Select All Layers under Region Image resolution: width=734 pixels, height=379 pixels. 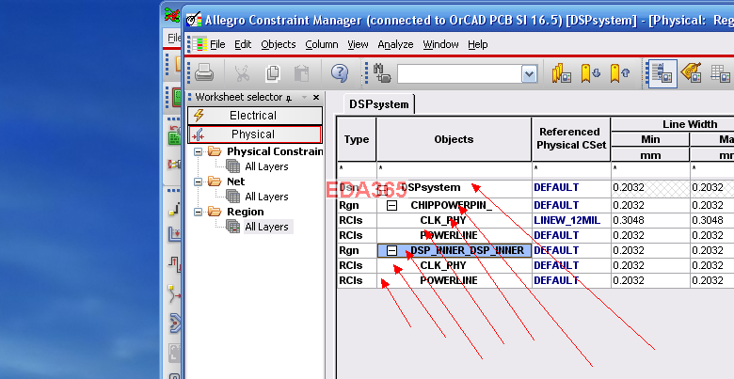266,227
